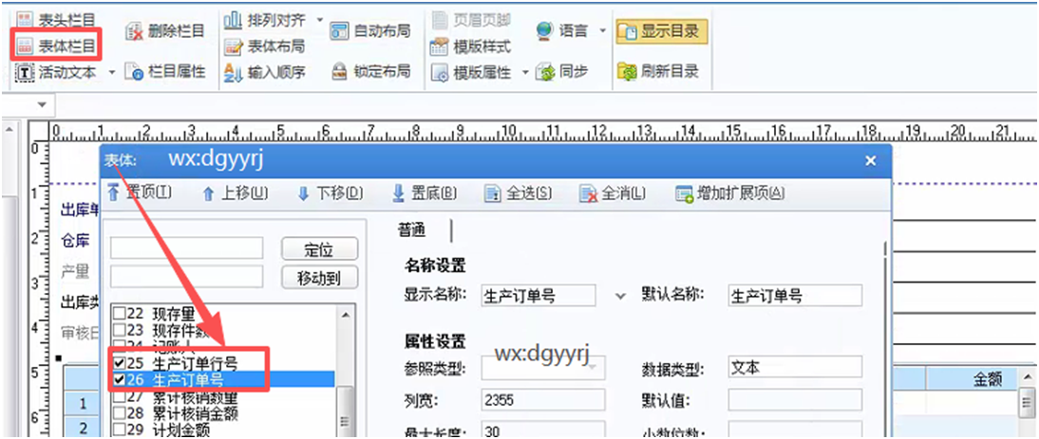Click 全消 deselect all
1039x439 pixels.
[613, 193]
